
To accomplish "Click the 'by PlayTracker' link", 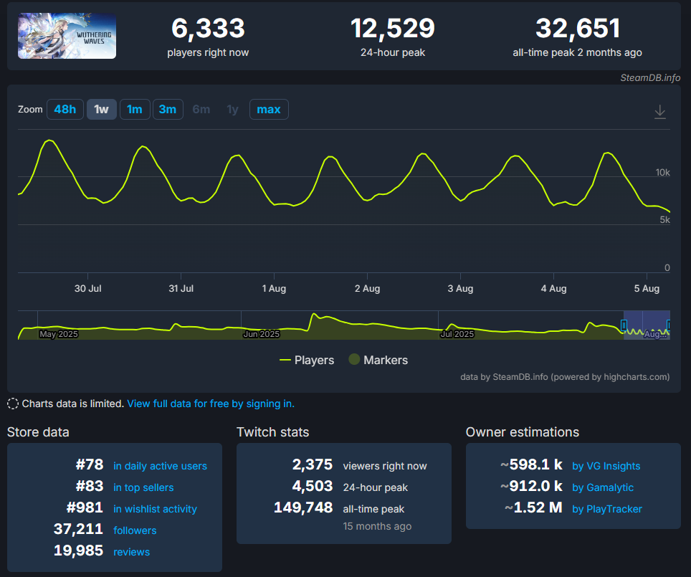I will [x=606, y=509].
